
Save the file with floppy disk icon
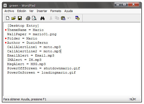pyautogui.click(x=20, y=18)
